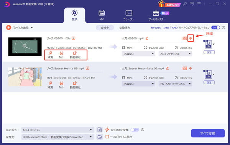The image size is (230, 145).
Task: Switch to the コラージュ tab
Action: (129, 15)
